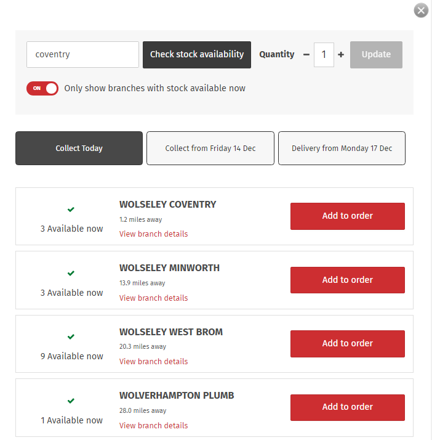Screen dimensions: 432x440
Task: Click green checkmark for Wolseley West Brom
Action: [71, 336]
